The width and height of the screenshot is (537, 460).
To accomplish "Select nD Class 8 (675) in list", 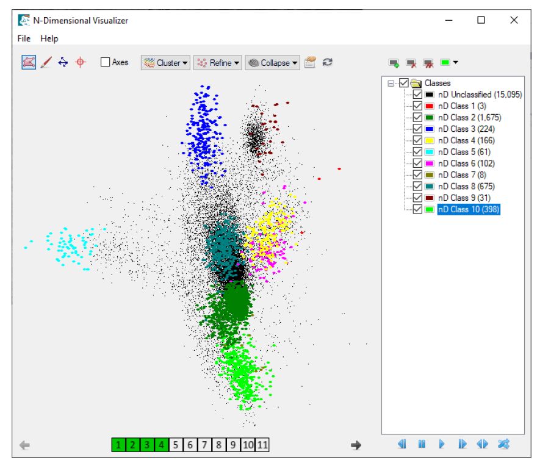I will 466,187.
